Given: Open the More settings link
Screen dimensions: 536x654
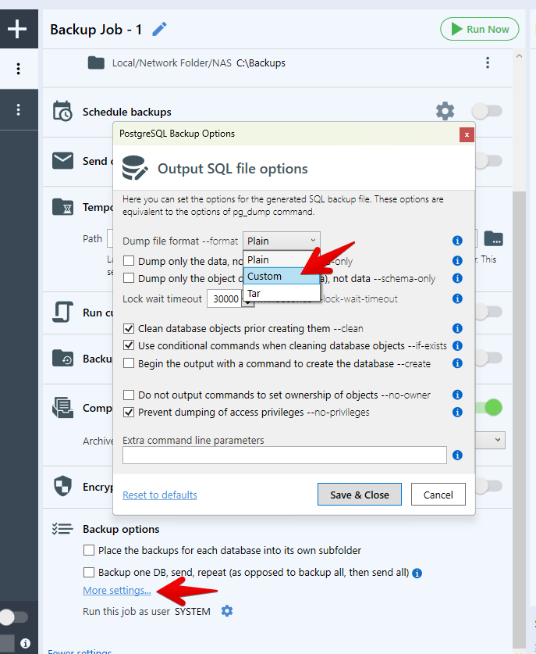Looking at the screenshot, I should pyautogui.click(x=117, y=591).
